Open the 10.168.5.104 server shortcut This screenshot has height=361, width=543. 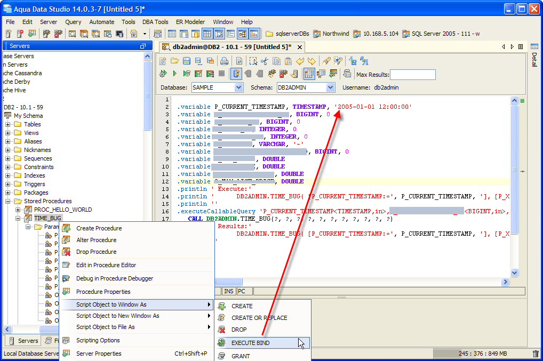click(x=376, y=34)
